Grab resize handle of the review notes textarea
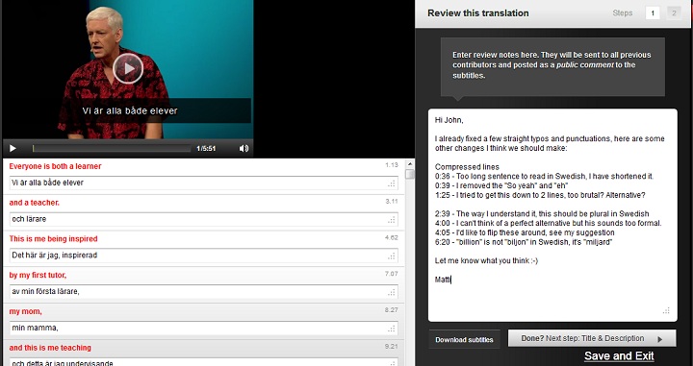This screenshot has width=693, height=366. click(x=666, y=310)
